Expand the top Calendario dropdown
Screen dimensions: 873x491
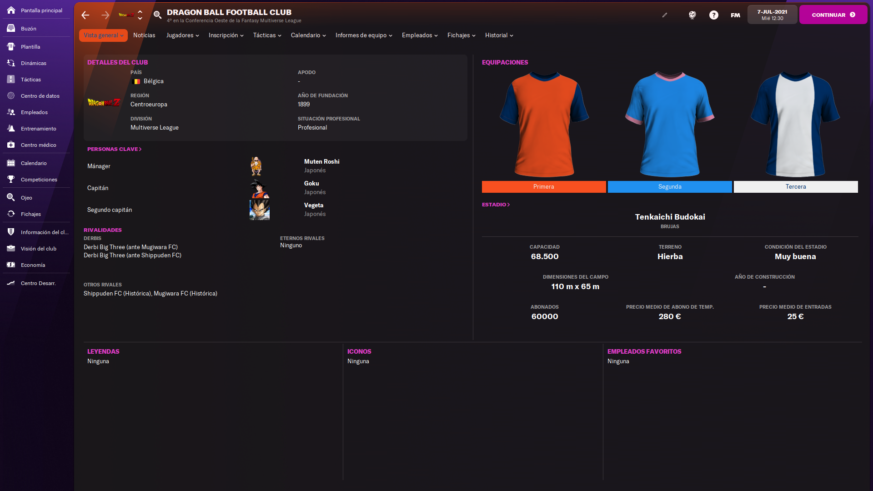(308, 35)
